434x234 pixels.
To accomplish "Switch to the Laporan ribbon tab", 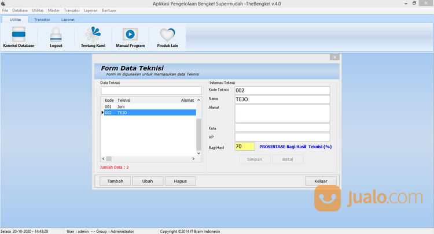I will (68, 20).
